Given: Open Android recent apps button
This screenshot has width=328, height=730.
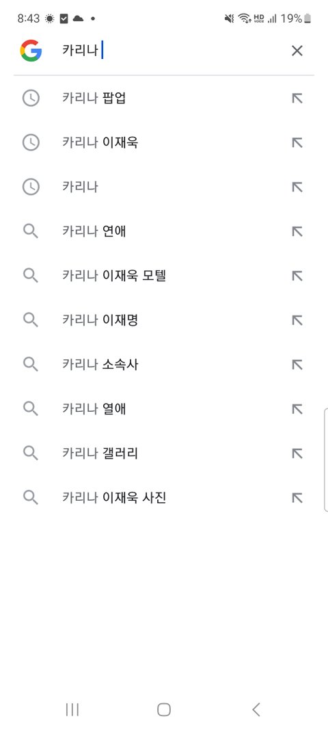Looking at the screenshot, I should click(72, 709).
